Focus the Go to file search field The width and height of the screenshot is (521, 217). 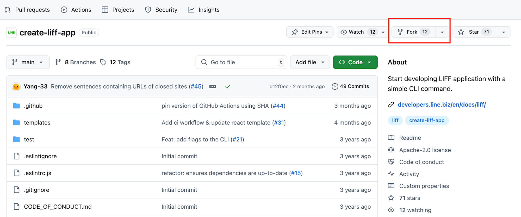tap(241, 62)
